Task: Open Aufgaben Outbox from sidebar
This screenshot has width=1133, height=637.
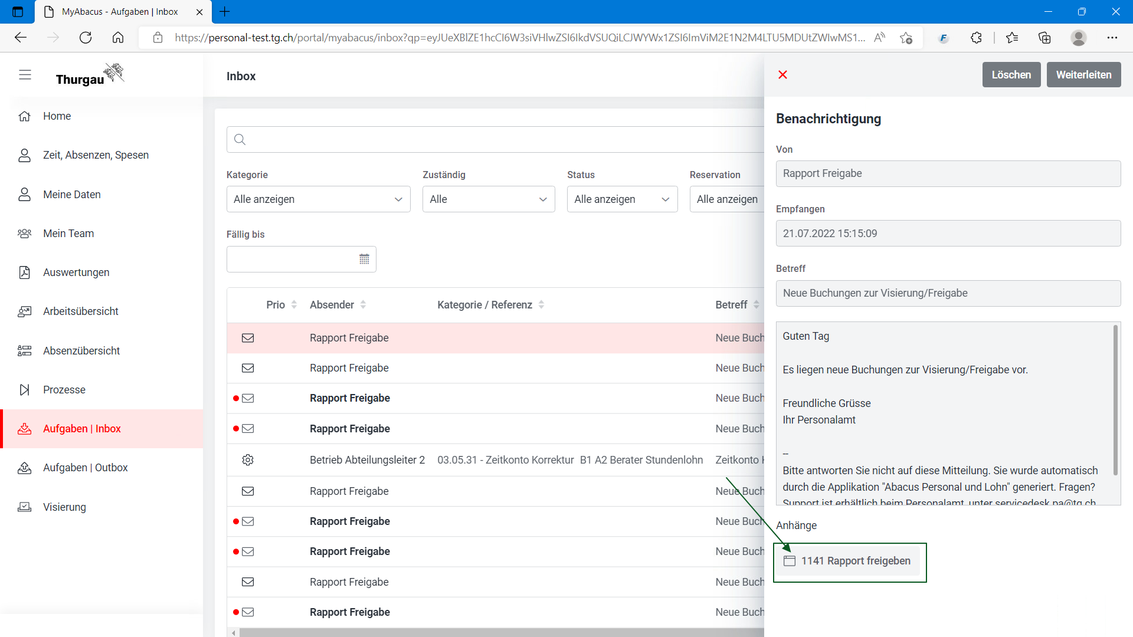Action: pyautogui.click(x=85, y=468)
